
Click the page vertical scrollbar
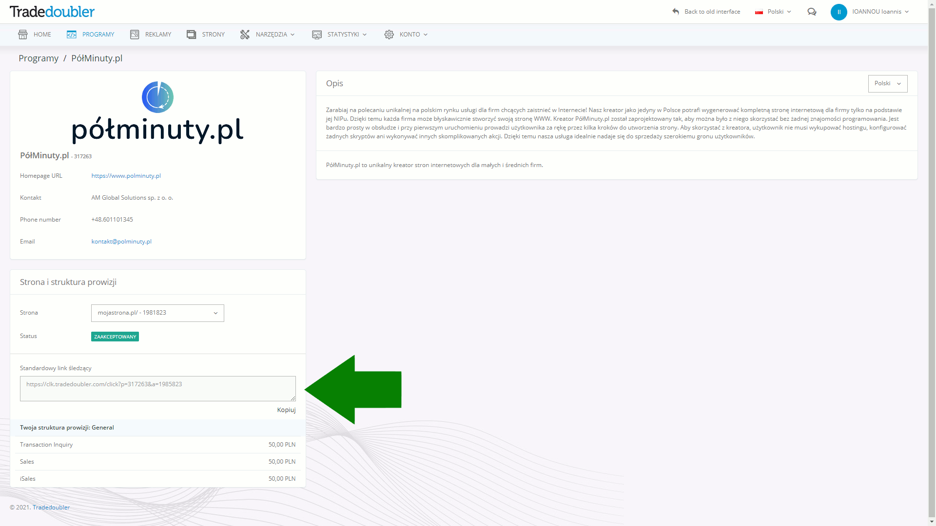[932, 263]
